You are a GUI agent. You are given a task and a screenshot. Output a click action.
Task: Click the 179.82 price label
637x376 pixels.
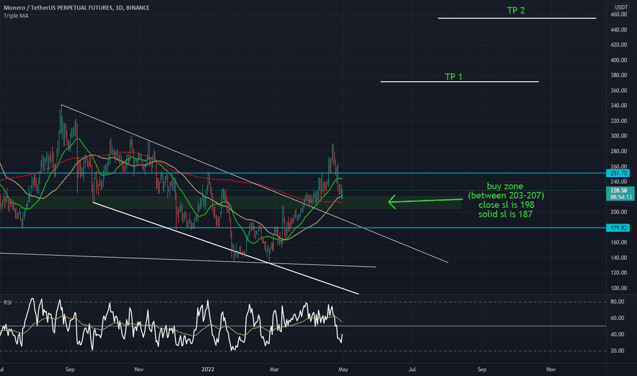point(618,228)
